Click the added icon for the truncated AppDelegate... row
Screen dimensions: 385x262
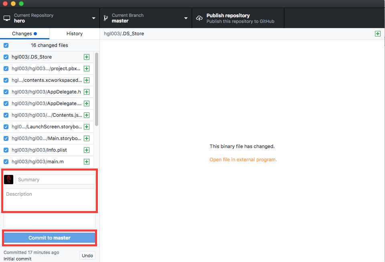[x=87, y=104]
